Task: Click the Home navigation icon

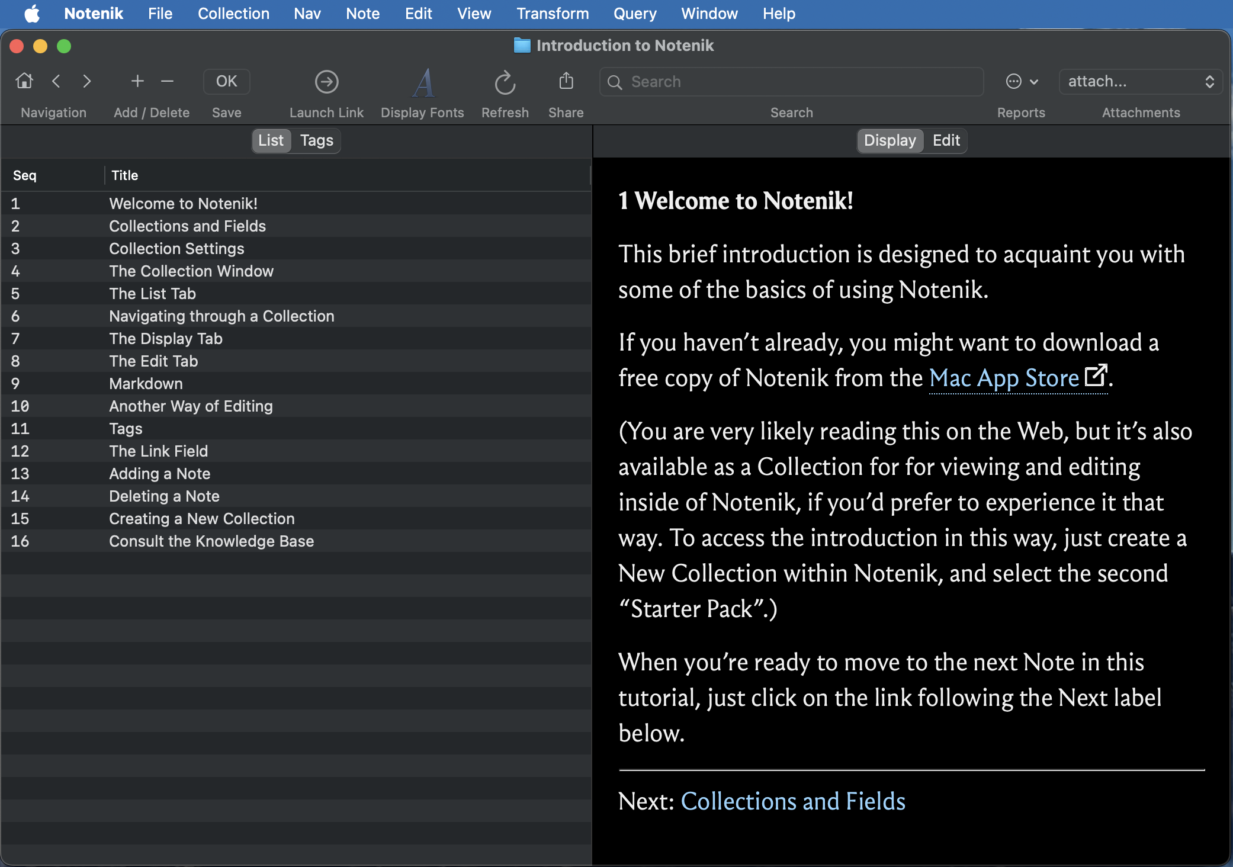Action: coord(24,81)
